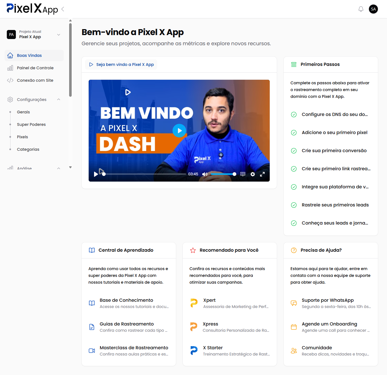Click the notification bell icon
The image size is (387, 375).
click(361, 9)
